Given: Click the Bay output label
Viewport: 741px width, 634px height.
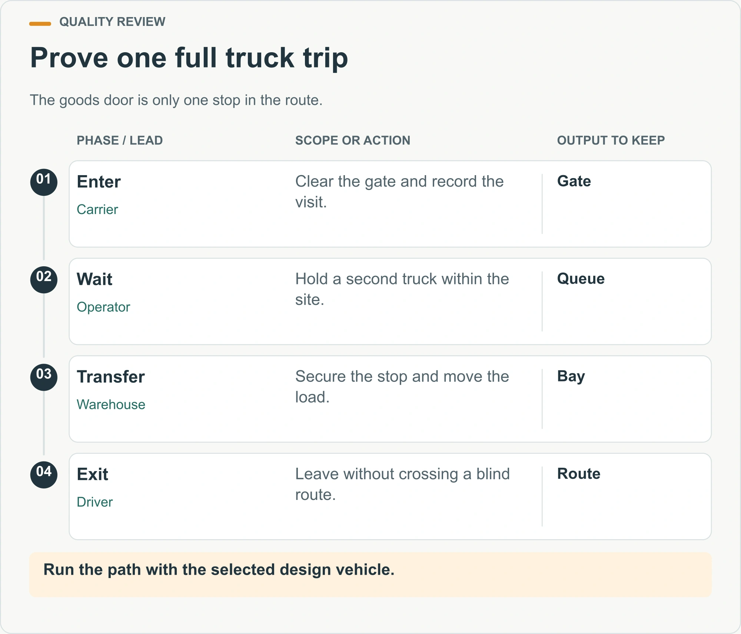Looking at the screenshot, I should 571,377.
